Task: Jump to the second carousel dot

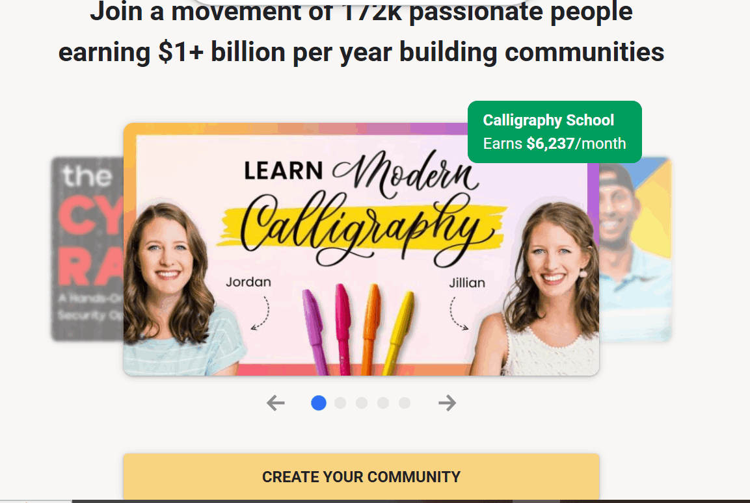Action: click(x=340, y=403)
